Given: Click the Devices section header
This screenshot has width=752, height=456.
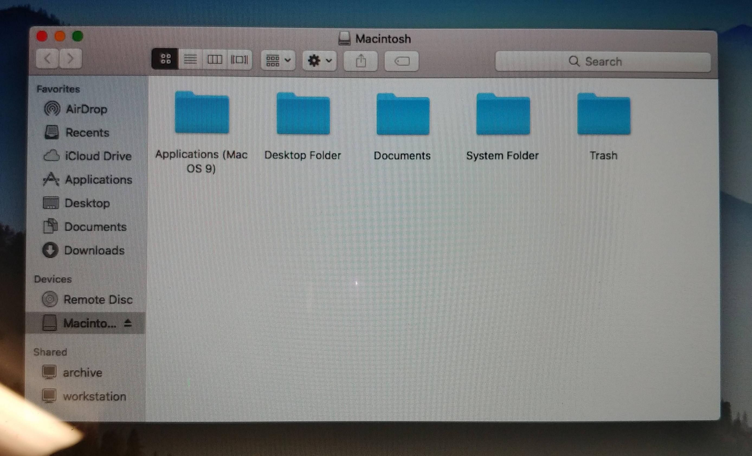Looking at the screenshot, I should pos(53,279).
